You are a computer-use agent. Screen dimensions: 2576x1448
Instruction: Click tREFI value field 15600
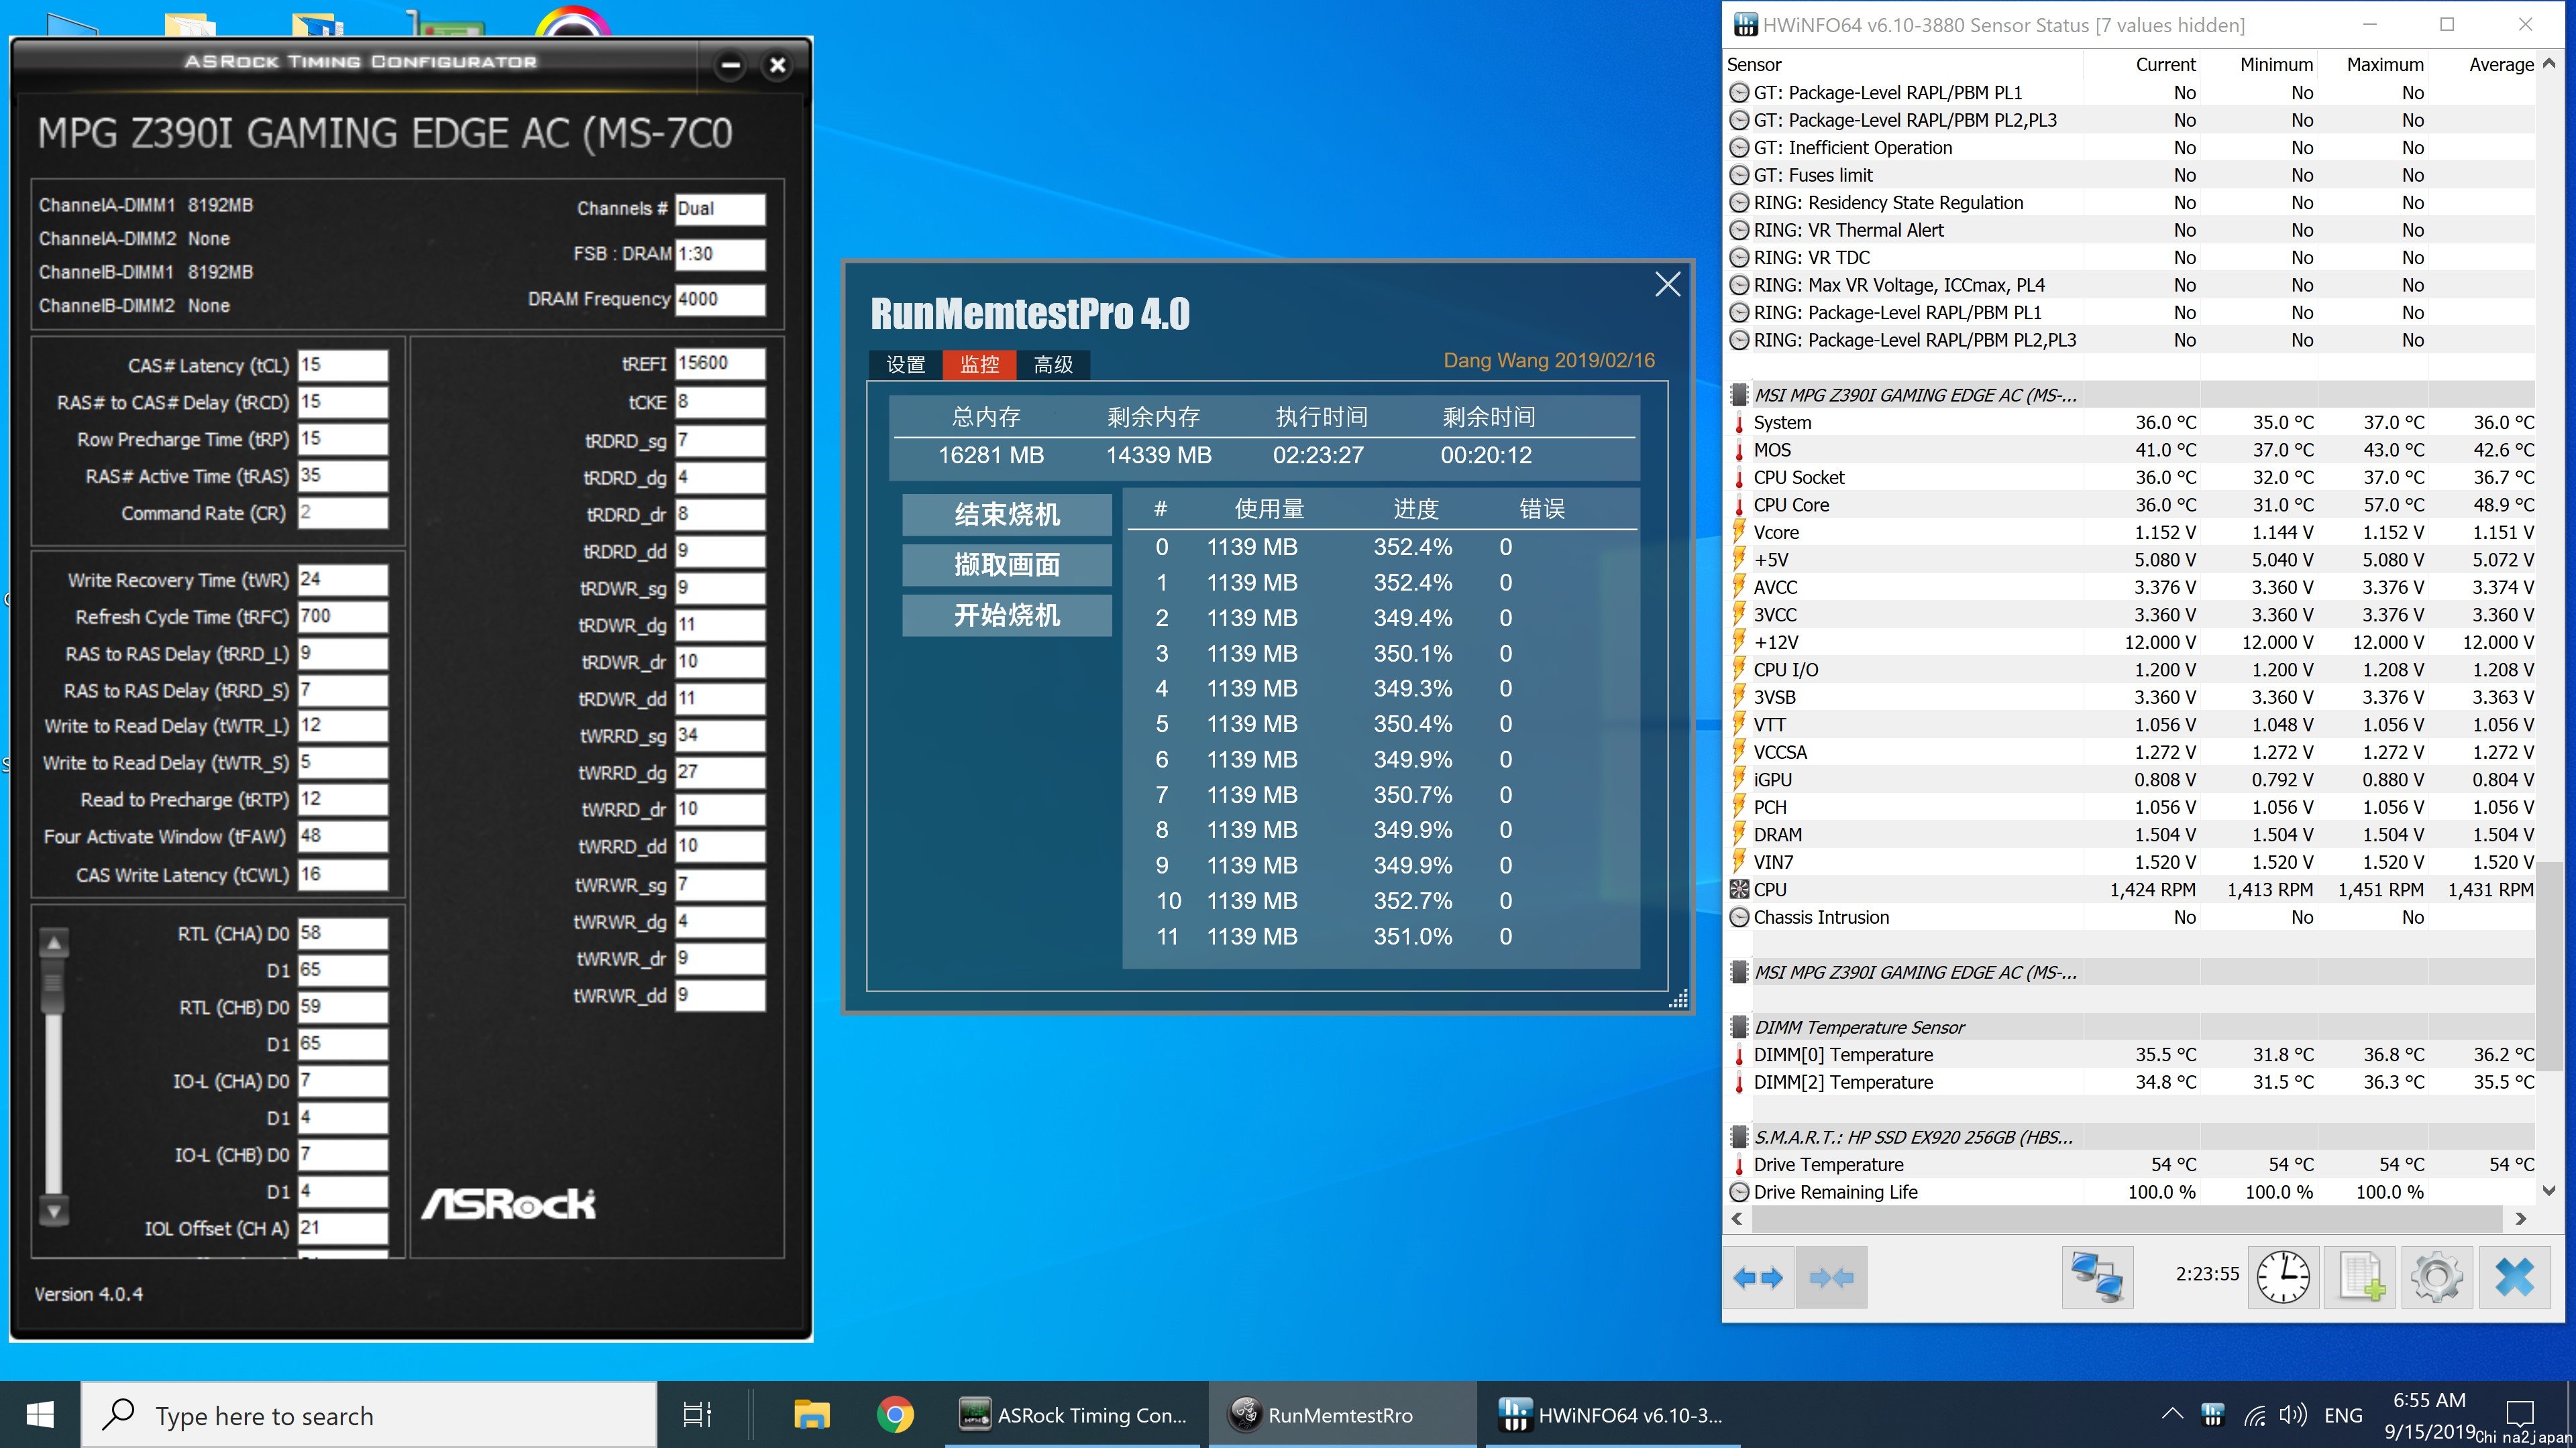(720, 364)
